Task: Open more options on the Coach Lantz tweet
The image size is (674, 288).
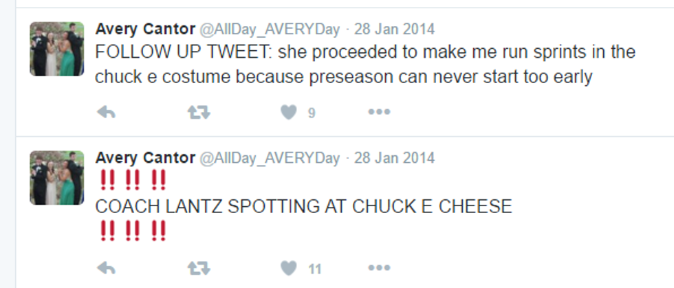Action: (x=379, y=268)
